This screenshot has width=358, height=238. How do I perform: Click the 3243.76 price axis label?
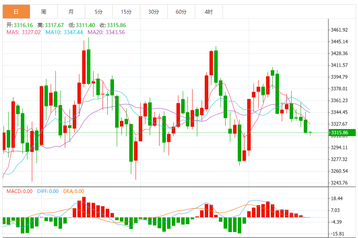click(x=339, y=183)
